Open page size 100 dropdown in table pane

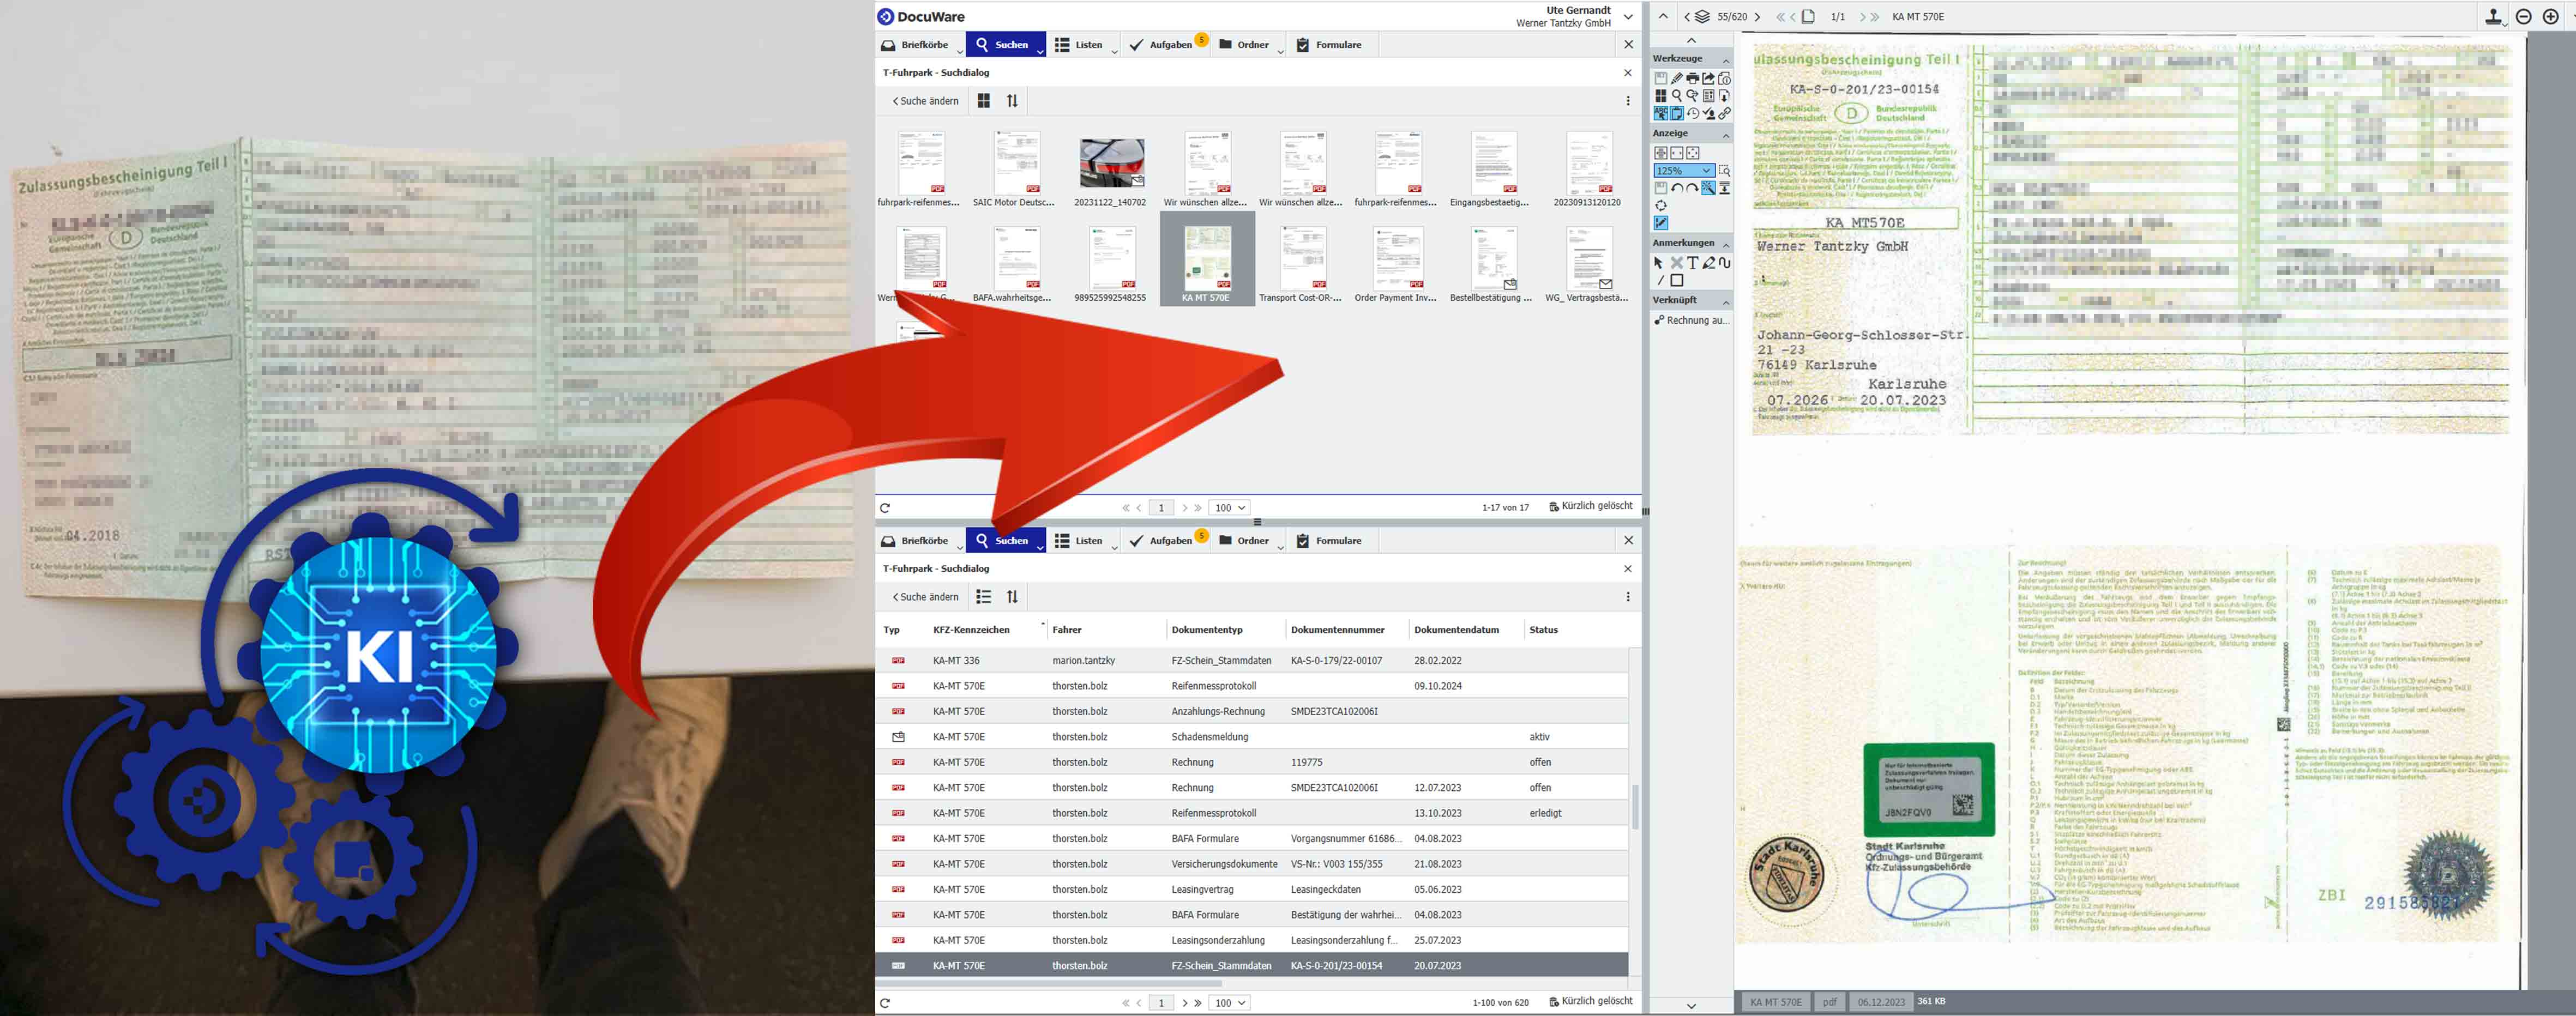point(1230,1003)
